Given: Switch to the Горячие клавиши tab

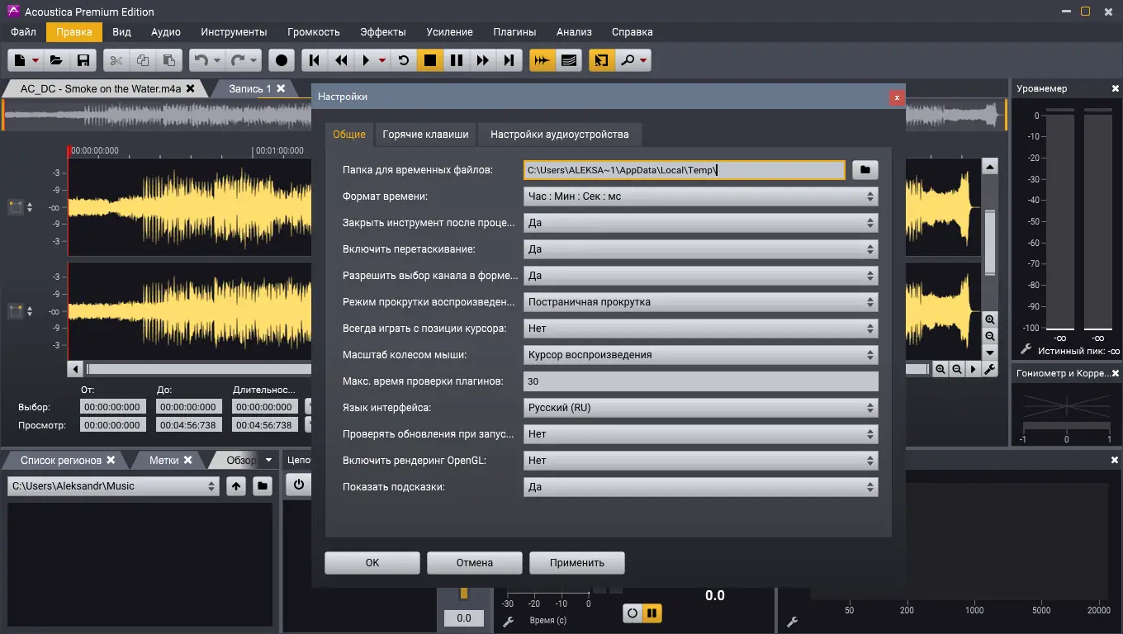Looking at the screenshot, I should (x=425, y=135).
